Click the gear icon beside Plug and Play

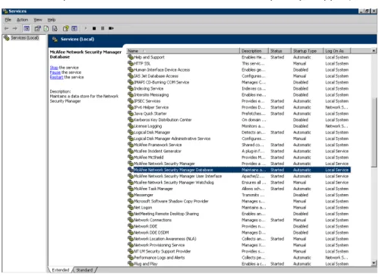click(x=131, y=264)
